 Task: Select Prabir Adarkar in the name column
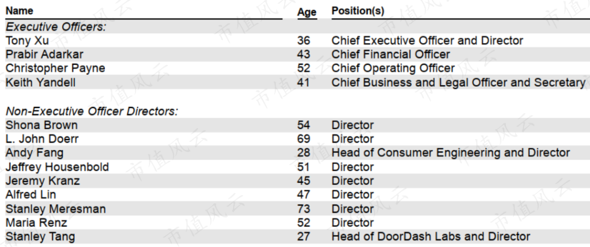tap(45, 55)
